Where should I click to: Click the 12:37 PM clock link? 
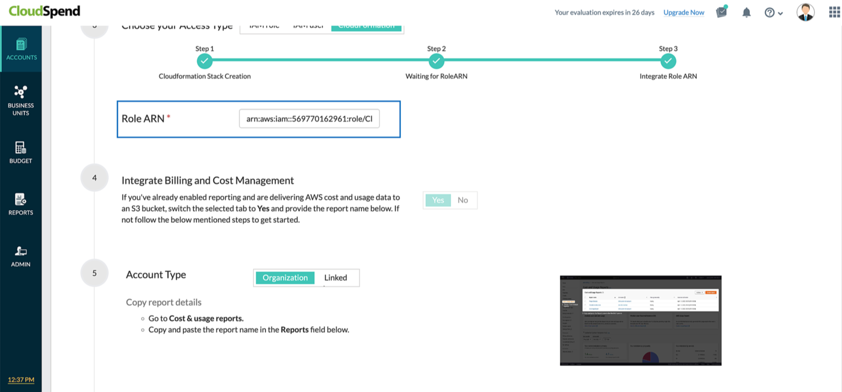[x=21, y=379]
